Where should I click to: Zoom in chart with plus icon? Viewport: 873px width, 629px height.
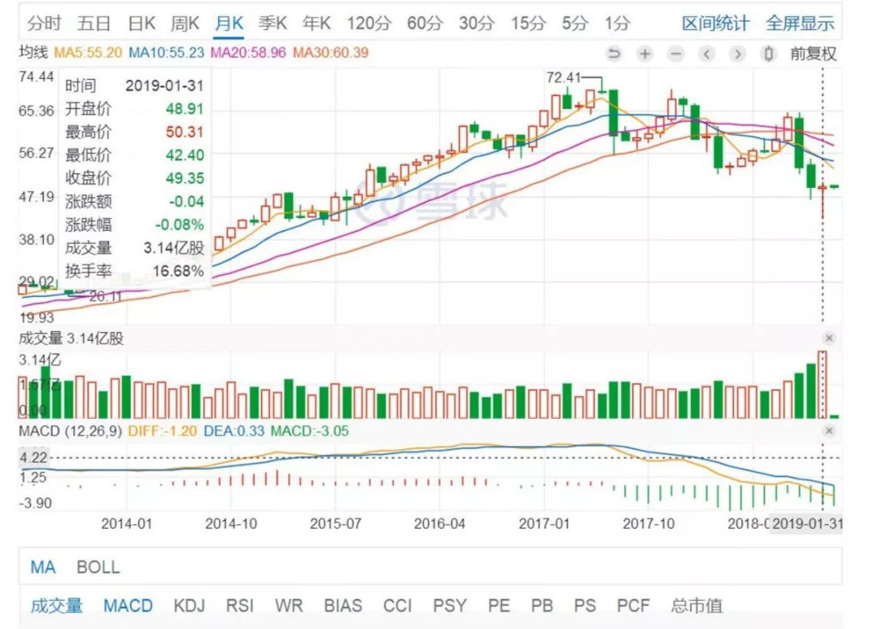click(644, 54)
